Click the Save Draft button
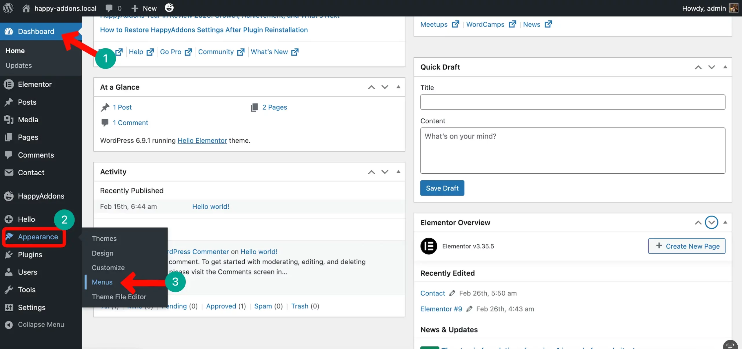 tap(442, 188)
